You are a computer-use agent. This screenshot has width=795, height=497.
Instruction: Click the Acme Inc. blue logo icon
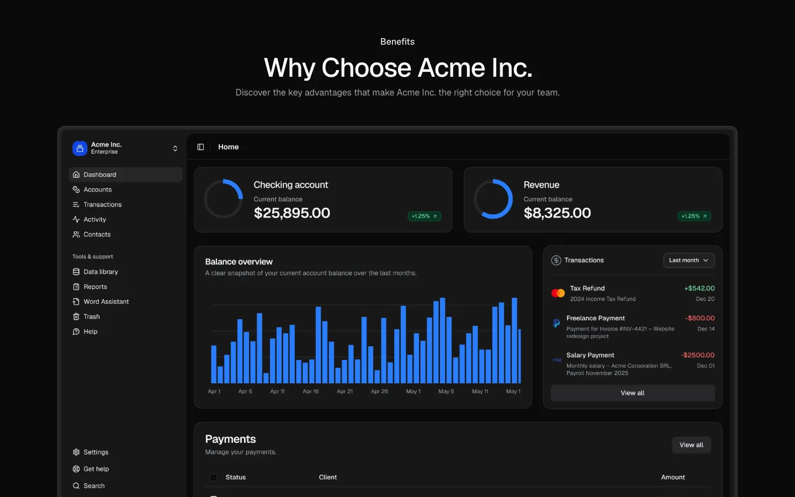tap(80, 148)
